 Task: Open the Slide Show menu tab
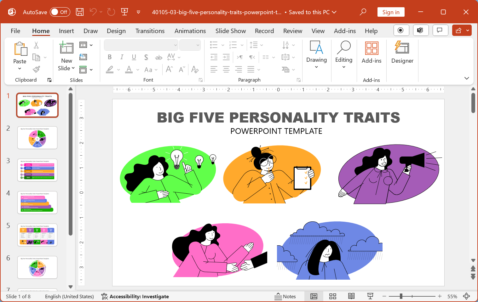(x=230, y=31)
